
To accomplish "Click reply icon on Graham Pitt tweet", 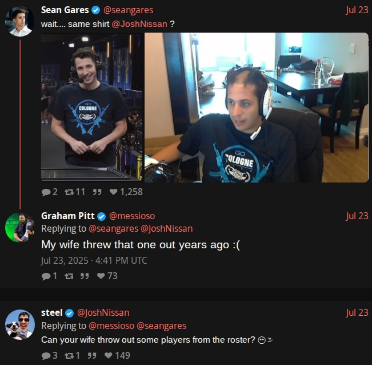I will coord(46,276).
